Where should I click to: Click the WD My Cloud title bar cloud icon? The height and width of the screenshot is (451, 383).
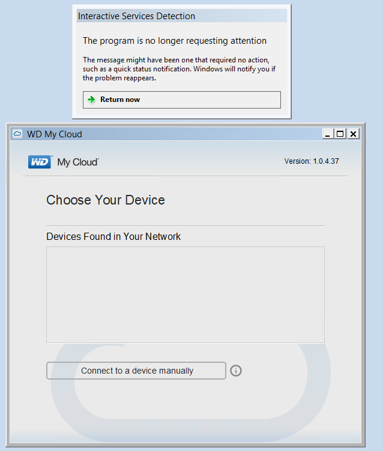pyautogui.click(x=17, y=134)
